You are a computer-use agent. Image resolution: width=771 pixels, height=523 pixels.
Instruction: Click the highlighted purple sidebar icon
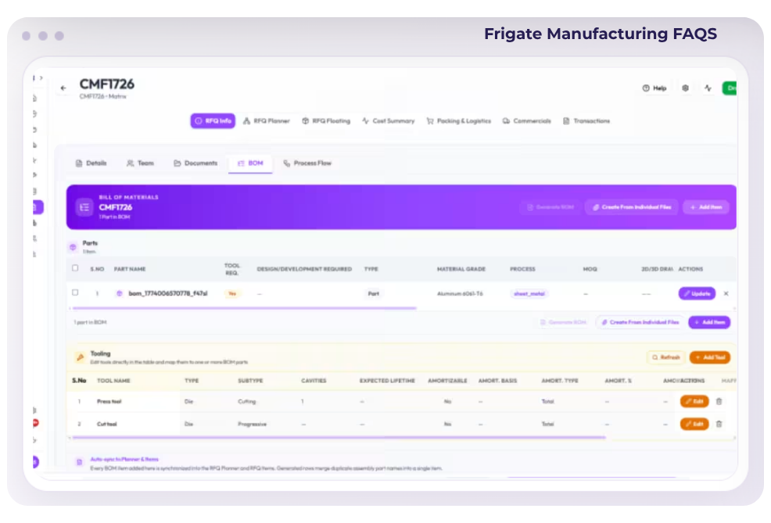[x=38, y=207]
